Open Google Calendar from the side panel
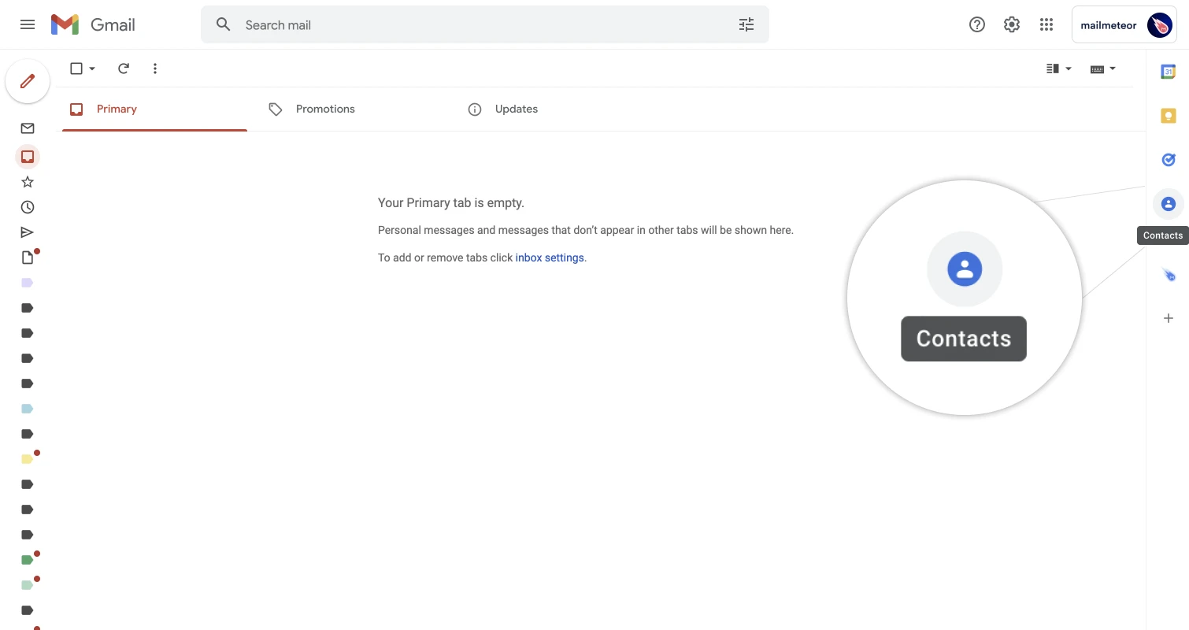Screen dimensions: 1189x630 pos(1169,71)
